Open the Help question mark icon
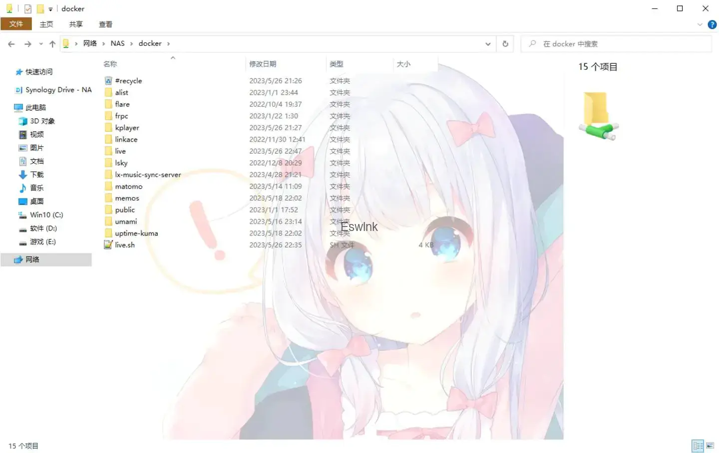The height and width of the screenshot is (453, 719). click(712, 24)
